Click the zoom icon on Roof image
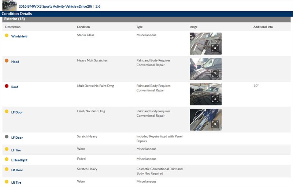 215,99
